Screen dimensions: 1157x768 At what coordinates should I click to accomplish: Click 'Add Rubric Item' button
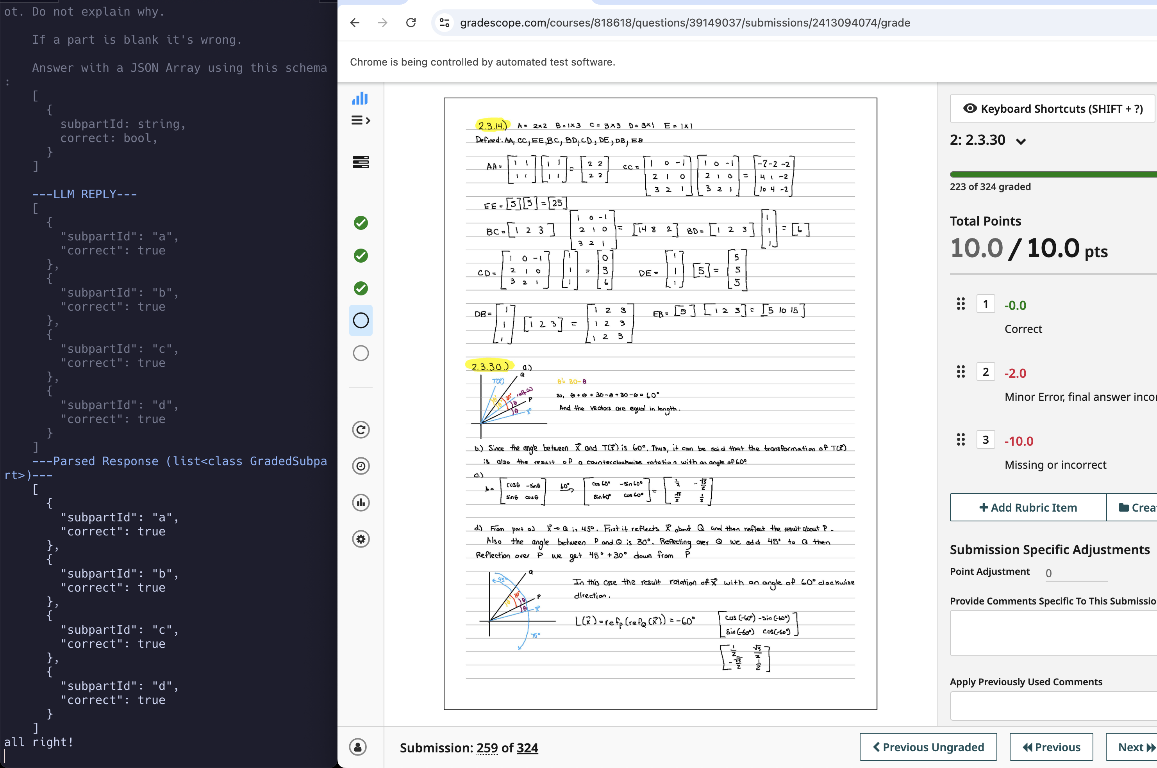point(1028,507)
